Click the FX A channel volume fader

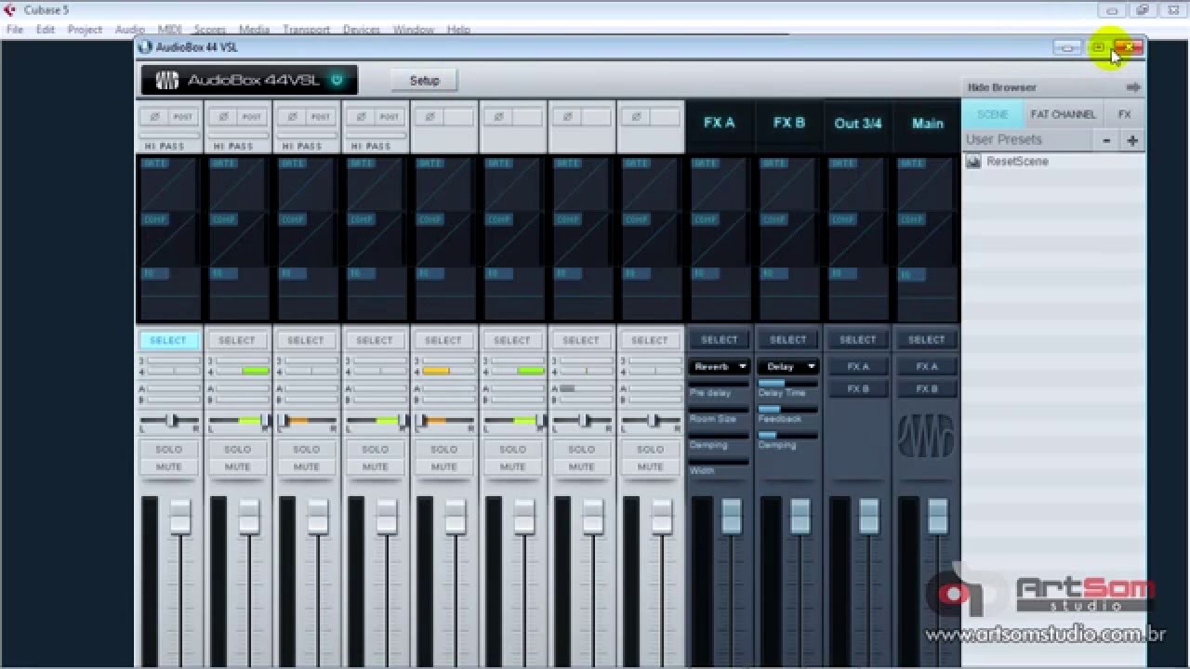pyautogui.click(x=731, y=516)
